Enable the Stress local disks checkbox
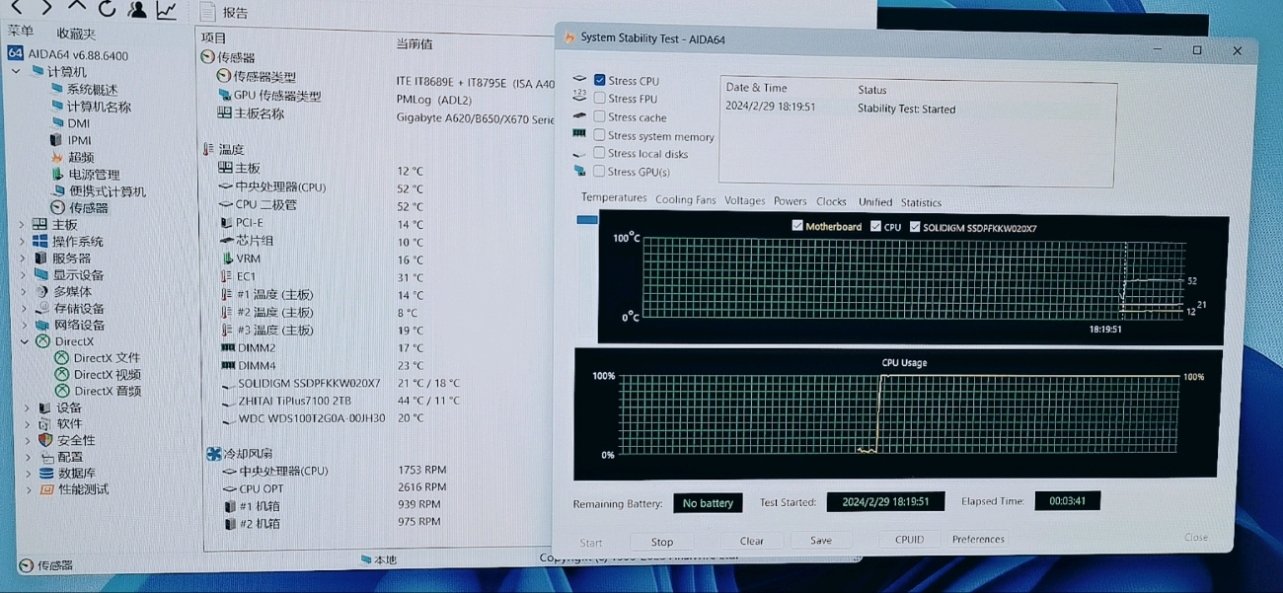1283x593 pixels. pos(599,153)
